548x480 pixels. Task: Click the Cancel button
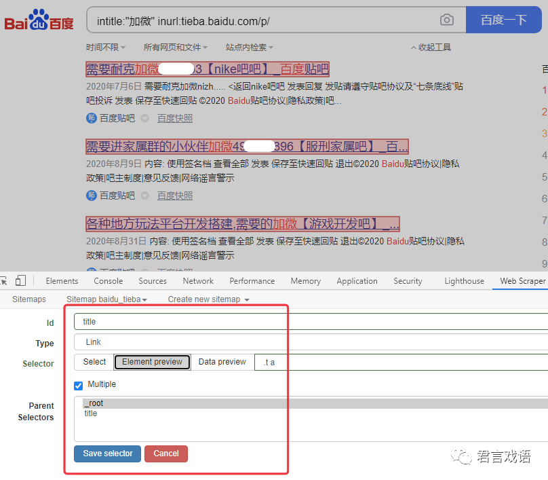[166, 454]
